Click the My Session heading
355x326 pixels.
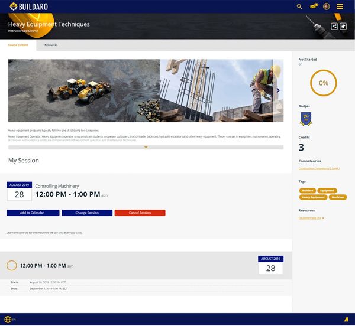24,161
